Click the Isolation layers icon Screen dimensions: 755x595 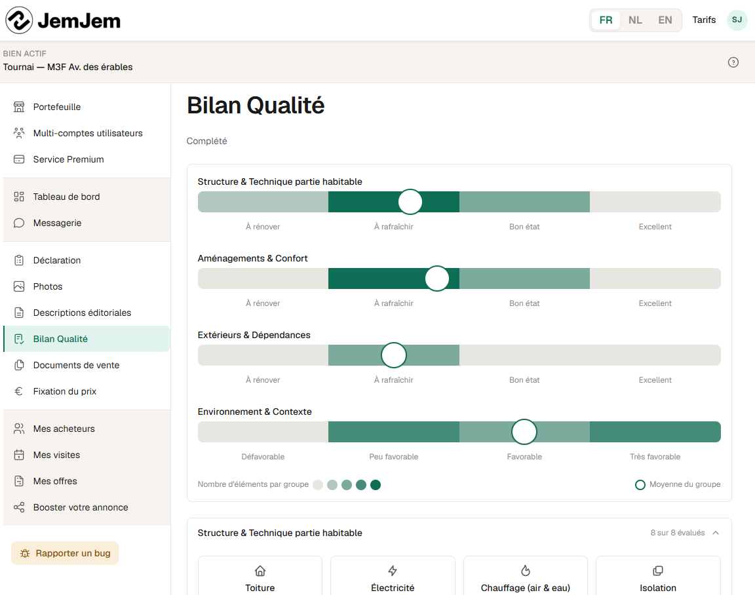coord(658,571)
